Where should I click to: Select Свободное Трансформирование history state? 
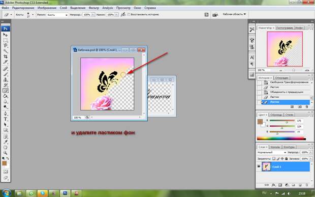click(289, 82)
